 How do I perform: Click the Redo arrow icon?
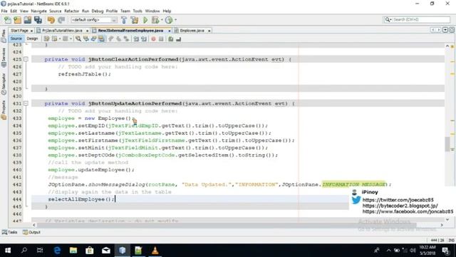coord(61,20)
